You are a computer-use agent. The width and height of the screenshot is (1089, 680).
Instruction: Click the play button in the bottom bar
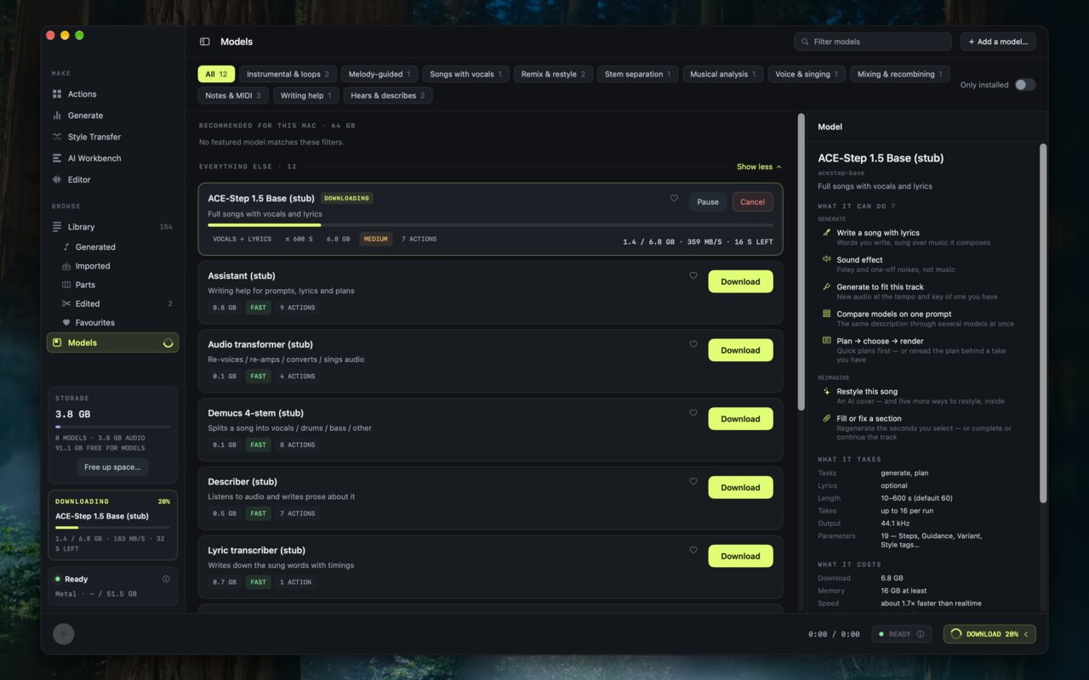click(x=63, y=634)
